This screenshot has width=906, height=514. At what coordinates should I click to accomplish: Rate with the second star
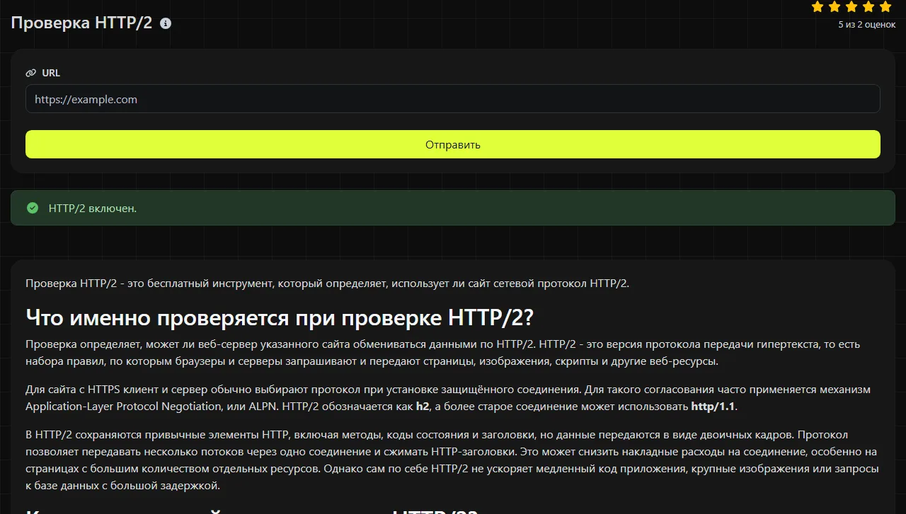835,7
